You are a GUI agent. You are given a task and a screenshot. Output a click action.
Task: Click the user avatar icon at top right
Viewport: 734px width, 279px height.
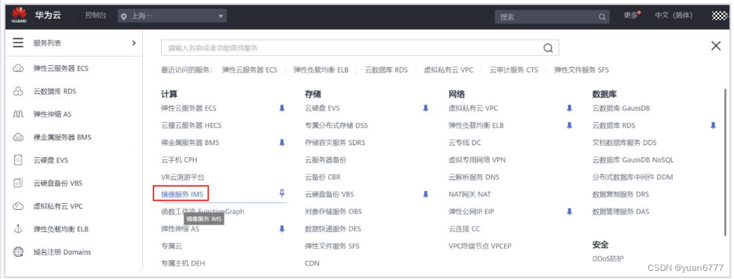[718, 16]
